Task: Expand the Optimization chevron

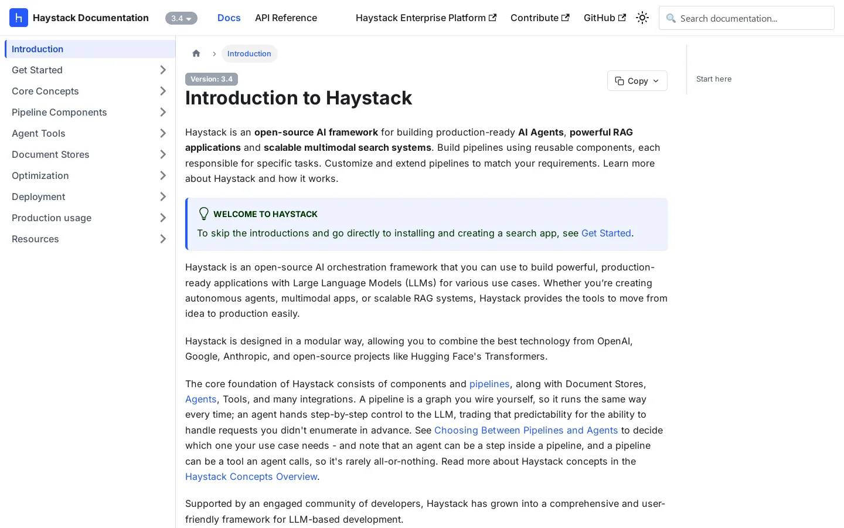Action: point(163,175)
